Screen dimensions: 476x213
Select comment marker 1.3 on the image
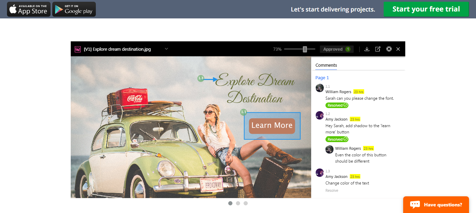pos(200,79)
